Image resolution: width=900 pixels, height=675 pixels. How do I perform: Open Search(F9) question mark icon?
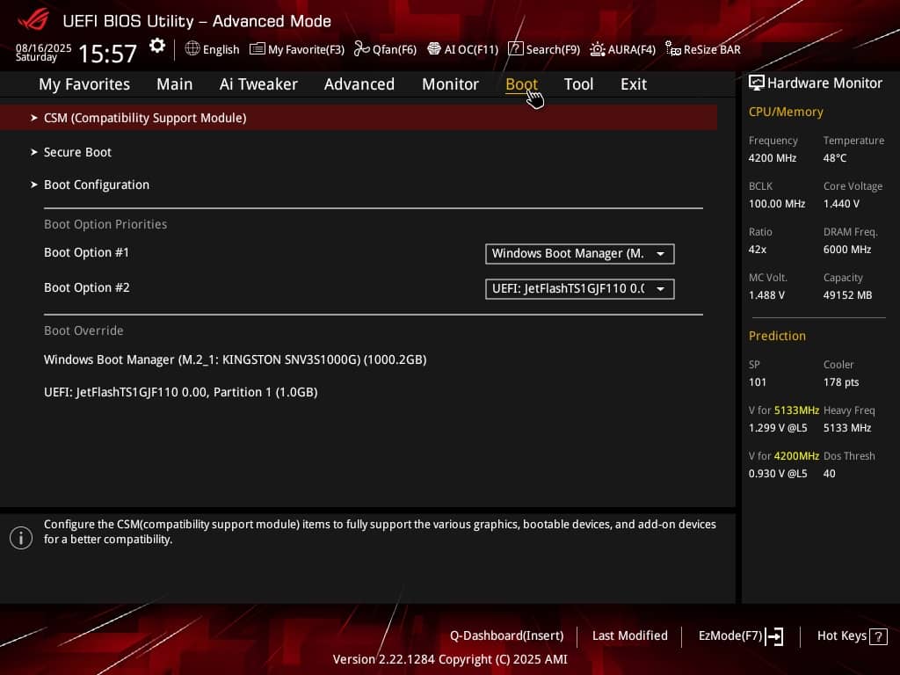click(515, 49)
